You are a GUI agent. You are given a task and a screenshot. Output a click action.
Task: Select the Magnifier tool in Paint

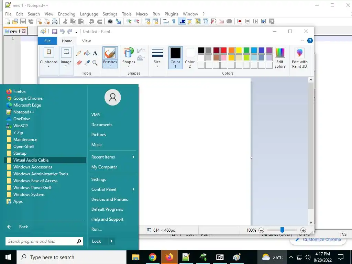coord(95,63)
